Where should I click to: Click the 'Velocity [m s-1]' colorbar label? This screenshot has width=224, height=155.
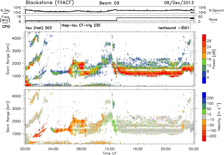pyautogui.click(x=219, y=117)
